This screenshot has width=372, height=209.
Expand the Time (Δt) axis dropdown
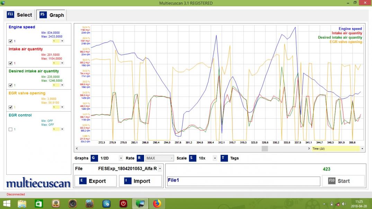[x=362, y=148]
